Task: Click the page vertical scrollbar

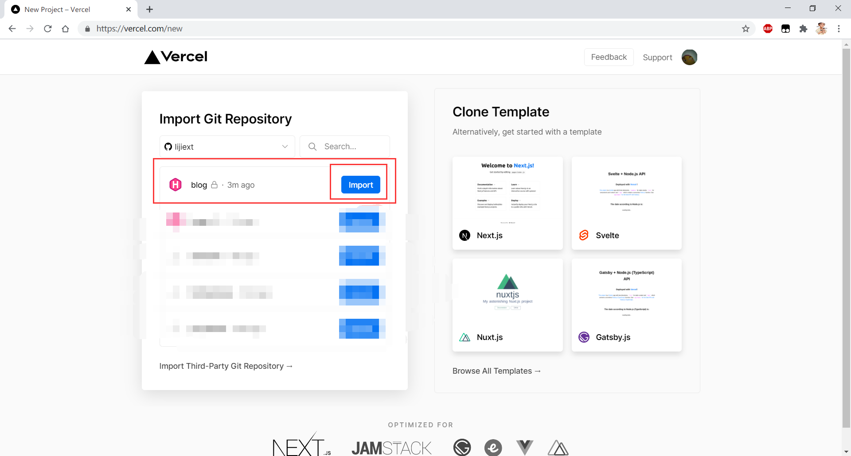Action: [x=846, y=239]
